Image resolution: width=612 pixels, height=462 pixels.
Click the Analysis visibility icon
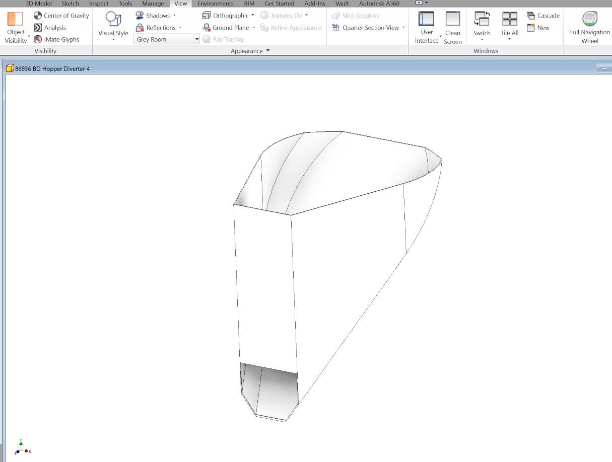(38, 28)
